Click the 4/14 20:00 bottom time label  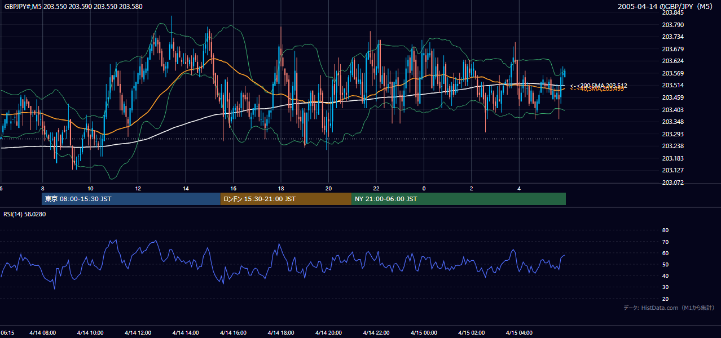(x=328, y=333)
